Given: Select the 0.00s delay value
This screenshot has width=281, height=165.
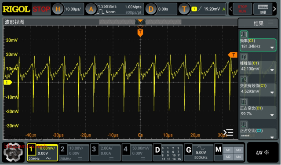Looking at the screenshot, I should click(163, 9).
